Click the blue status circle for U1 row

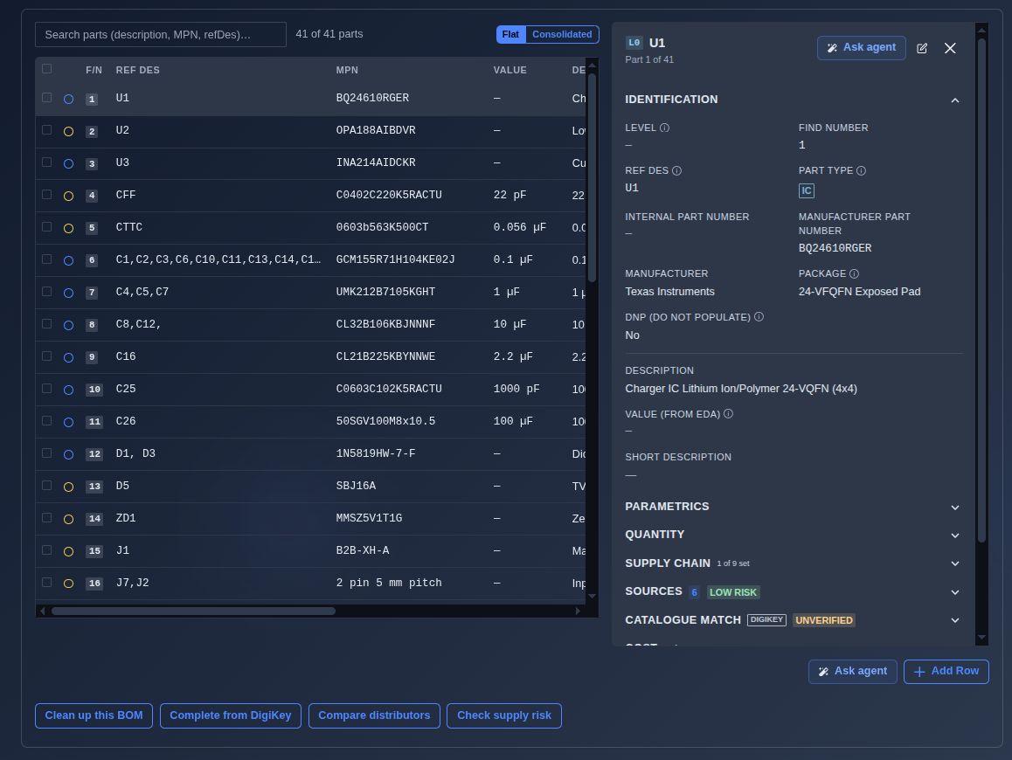click(68, 100)
